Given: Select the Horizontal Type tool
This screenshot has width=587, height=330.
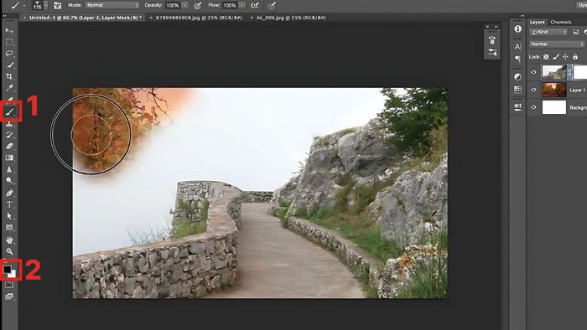Looking at the screenshot, I should 9,204.
